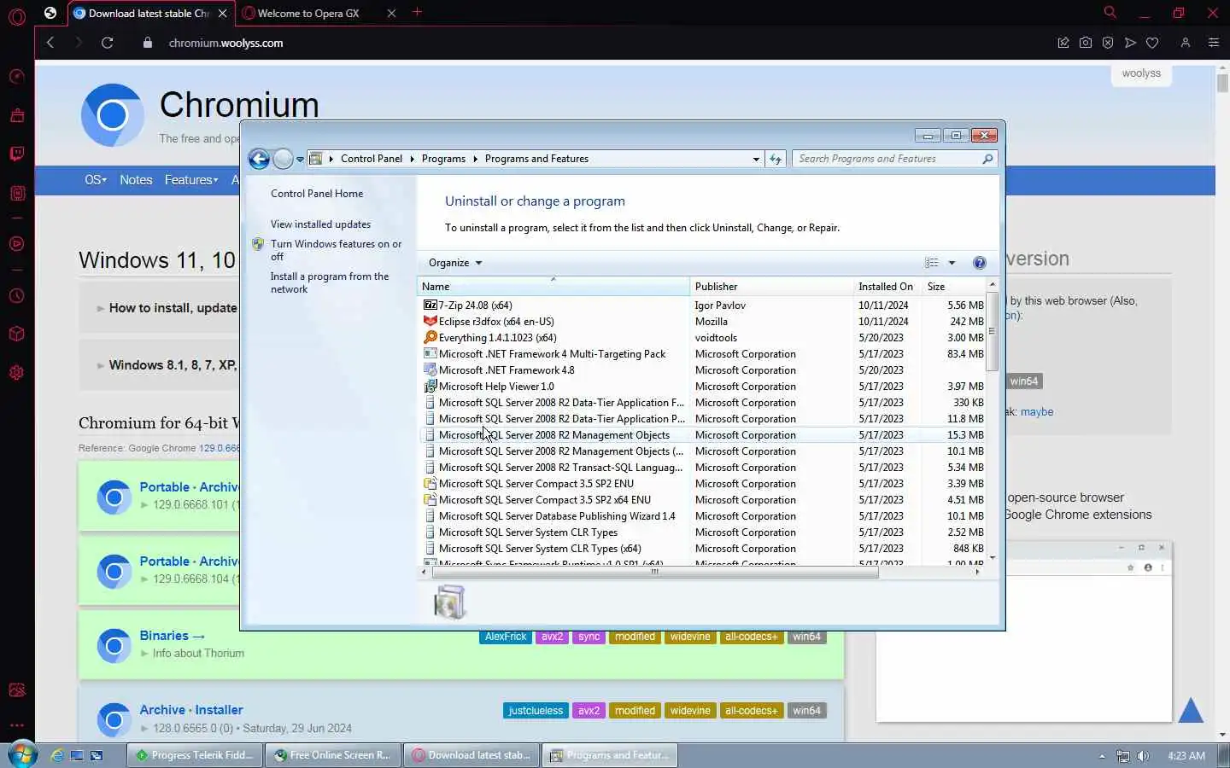Click Programs breadcrumb in address bar
The image size is (1230, 768).
(443, 159)
